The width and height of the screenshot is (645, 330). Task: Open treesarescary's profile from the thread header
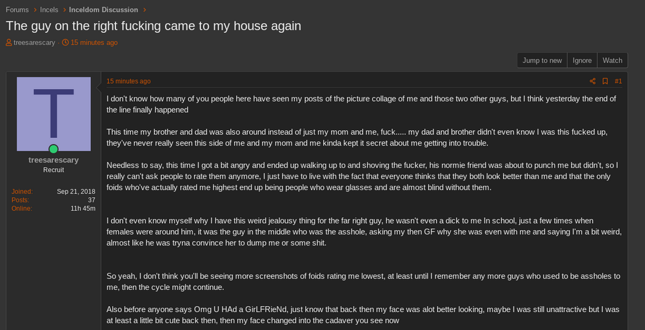(x=34, y=43)
